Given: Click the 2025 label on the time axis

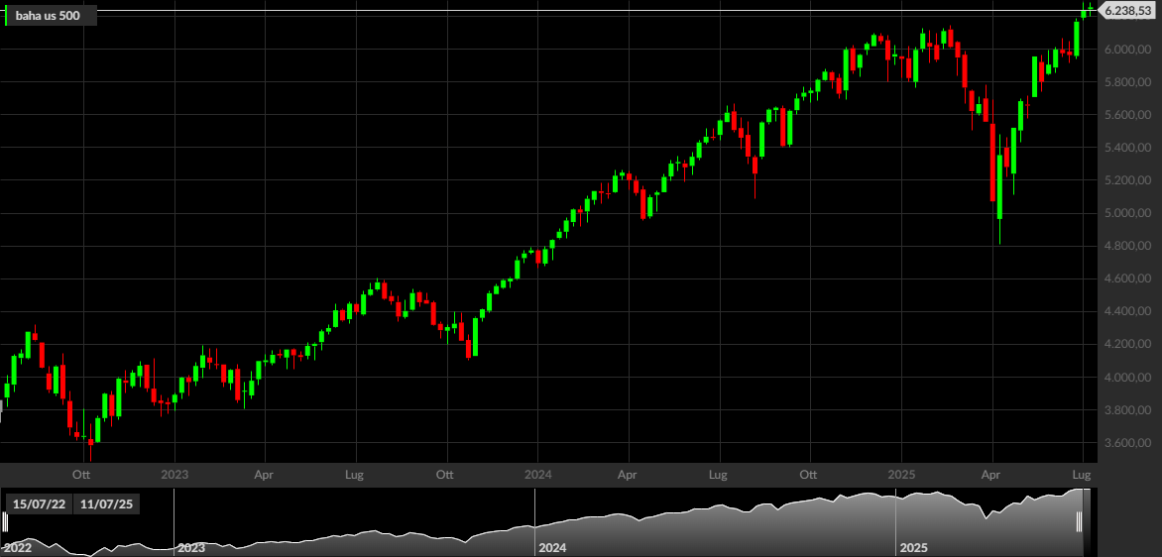Looking at the screenshot, I should tap(902, 474).
